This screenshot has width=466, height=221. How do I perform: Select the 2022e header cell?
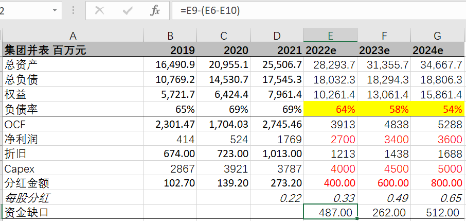coord(331,50)
